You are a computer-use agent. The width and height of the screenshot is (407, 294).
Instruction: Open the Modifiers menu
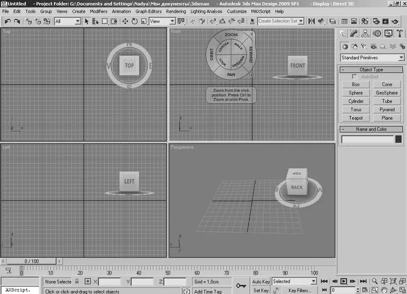pos(98,11)
